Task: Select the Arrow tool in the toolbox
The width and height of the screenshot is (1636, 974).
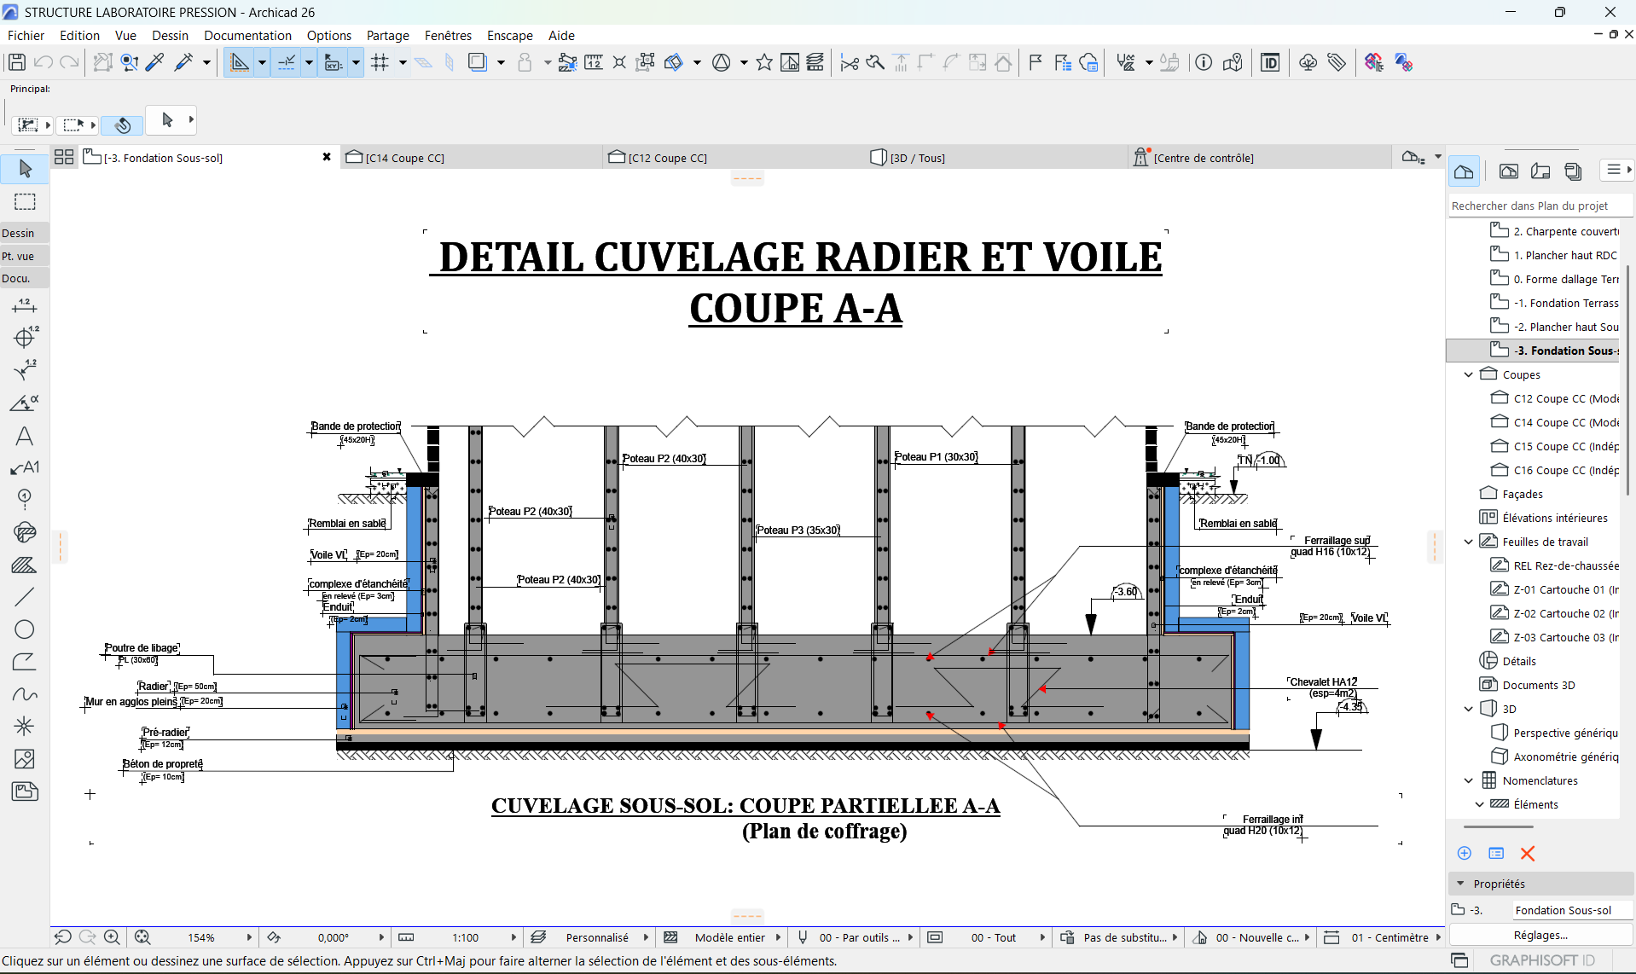Action: [x=25, y=169]
